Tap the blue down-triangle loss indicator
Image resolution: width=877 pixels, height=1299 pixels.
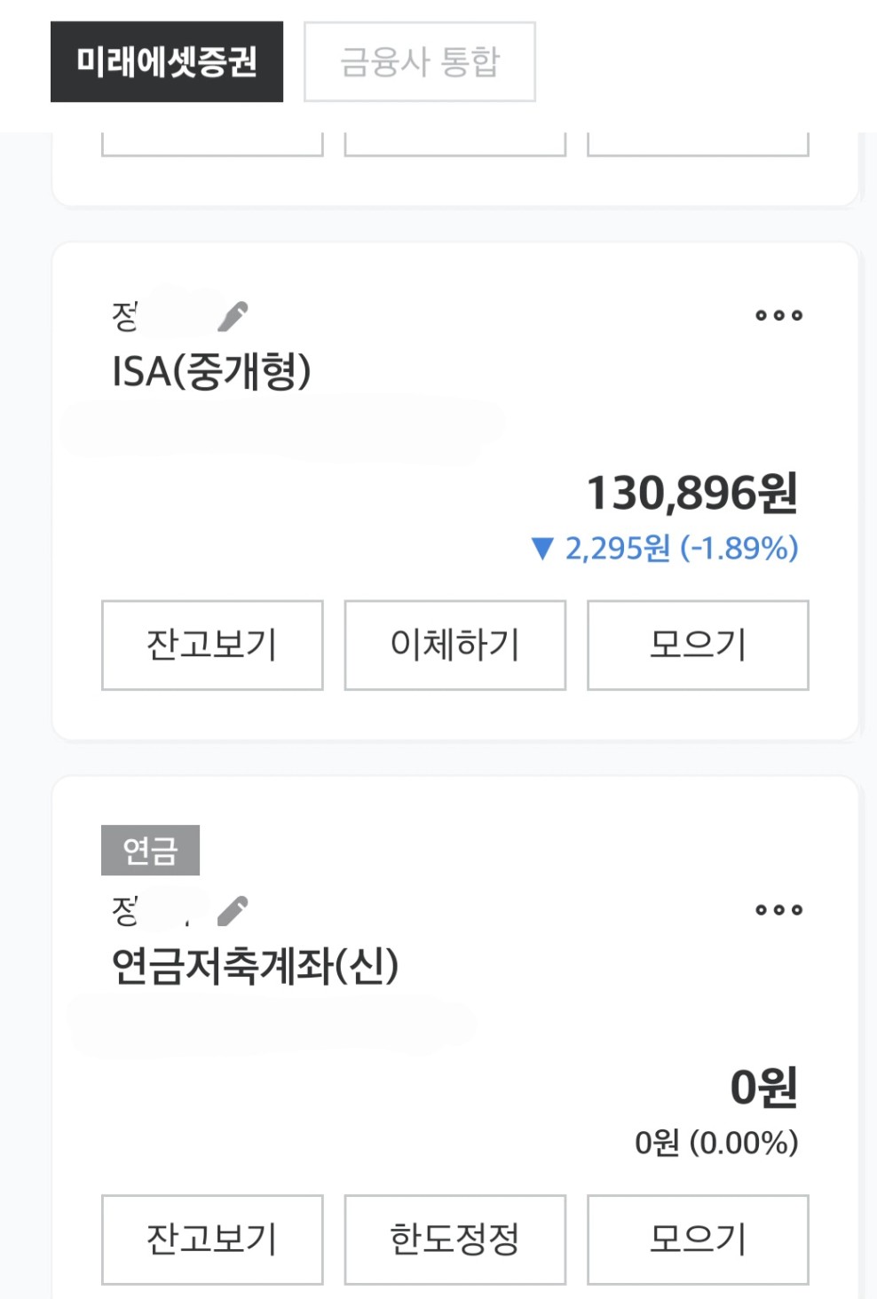(542, 549)
